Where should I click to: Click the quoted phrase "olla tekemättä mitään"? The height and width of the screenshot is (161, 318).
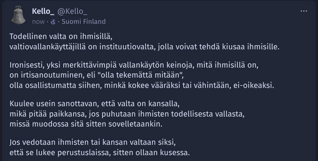(140, 75)
